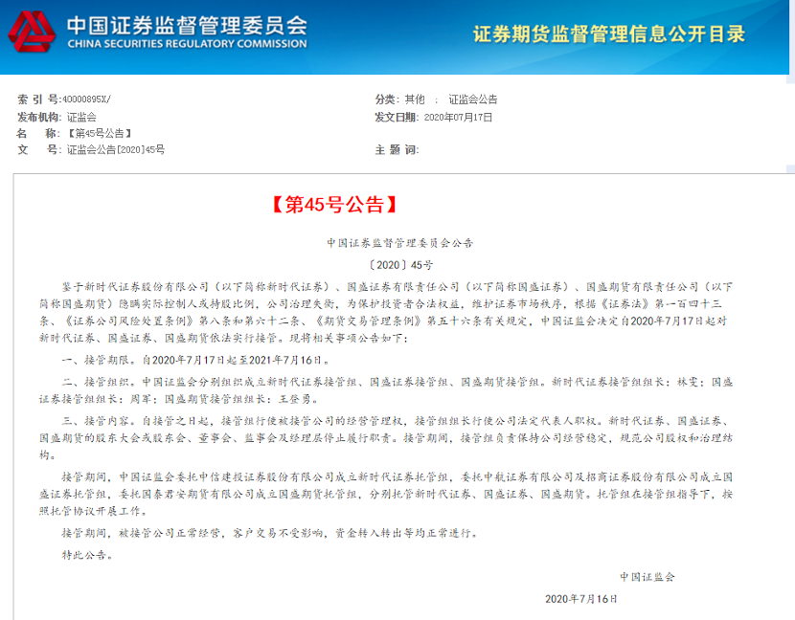795x620 pixels.
Task: Click the signing date 2020年7月16日
Action: click(x=582, y=598)
